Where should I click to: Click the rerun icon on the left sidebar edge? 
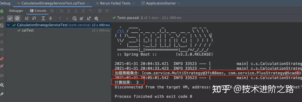(2, 26)
